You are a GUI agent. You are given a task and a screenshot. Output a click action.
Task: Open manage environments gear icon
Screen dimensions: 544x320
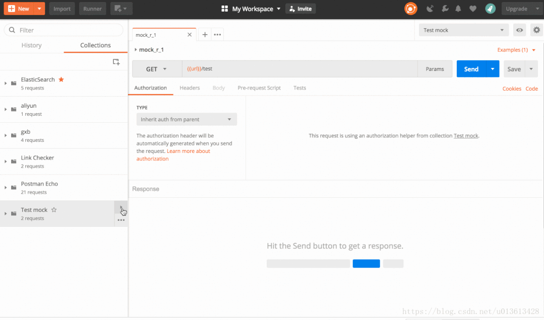click(x=537, y=30)
